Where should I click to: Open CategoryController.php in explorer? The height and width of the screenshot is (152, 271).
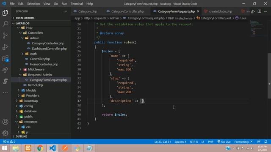coord(48,43)
